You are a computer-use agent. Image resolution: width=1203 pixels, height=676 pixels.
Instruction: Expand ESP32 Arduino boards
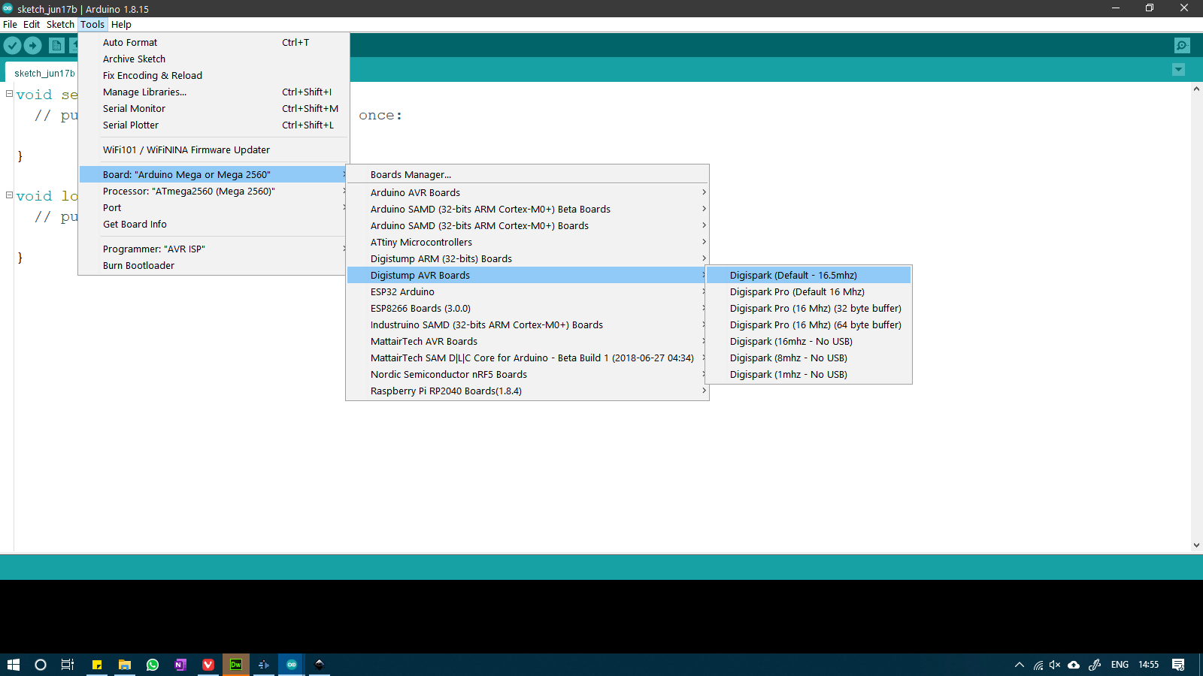click(x=527, y=292)
